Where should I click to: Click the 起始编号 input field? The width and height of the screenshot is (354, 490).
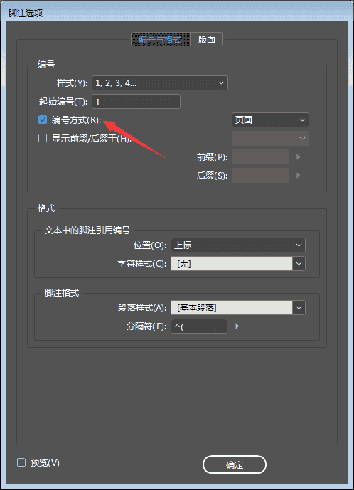point(136,102)
